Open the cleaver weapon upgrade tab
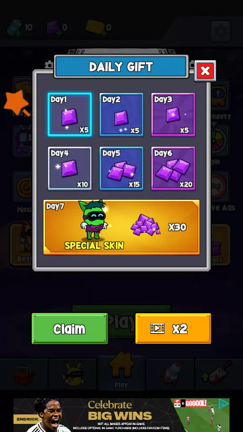The image size is (243, 432). (219, 374)
